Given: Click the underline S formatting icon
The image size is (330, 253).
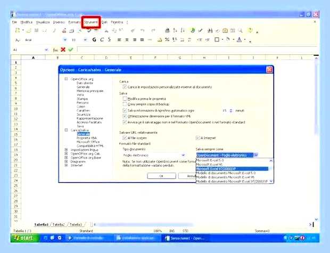Looking at the screenshot, I should (109, 39).
